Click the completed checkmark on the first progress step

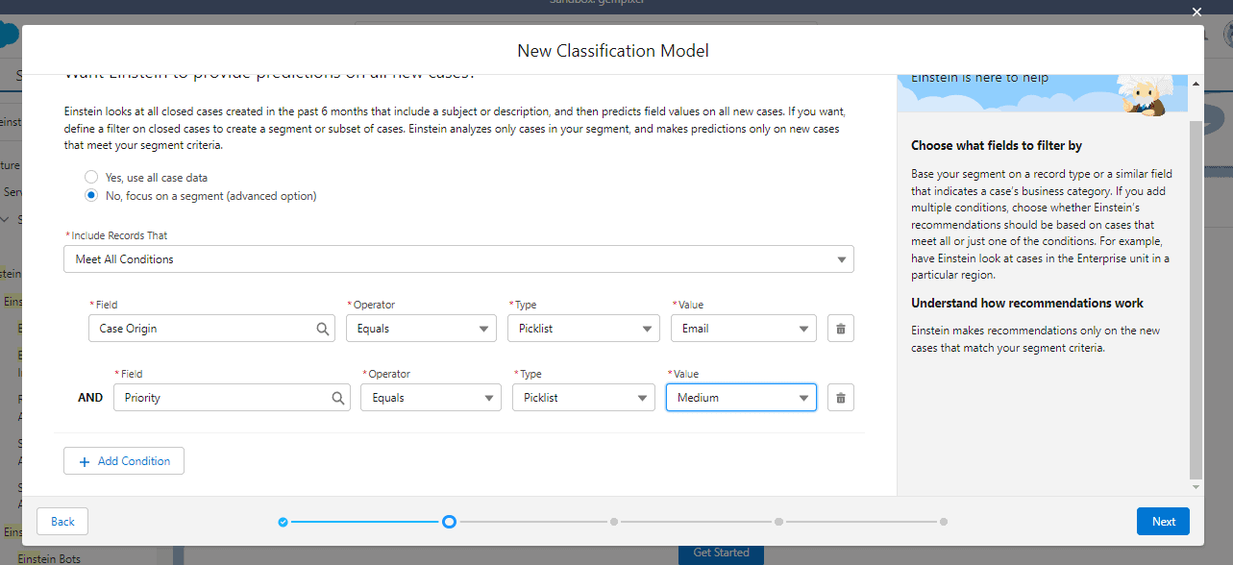[283, 521]
